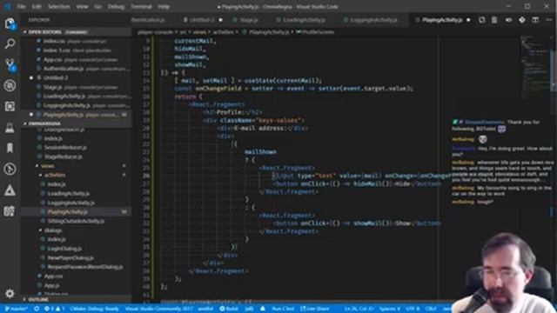Viewport: 557px width, 313px height.
Task: Open the Edit menu
Action: (37, 6)
